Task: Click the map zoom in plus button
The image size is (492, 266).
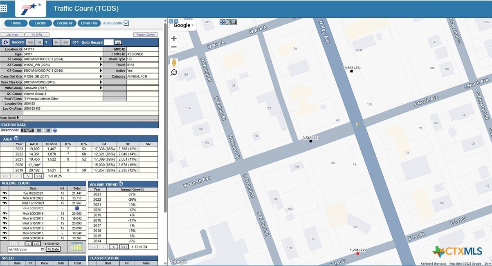Action: tap(174, 39)
